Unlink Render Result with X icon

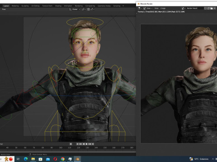(215, 8)
